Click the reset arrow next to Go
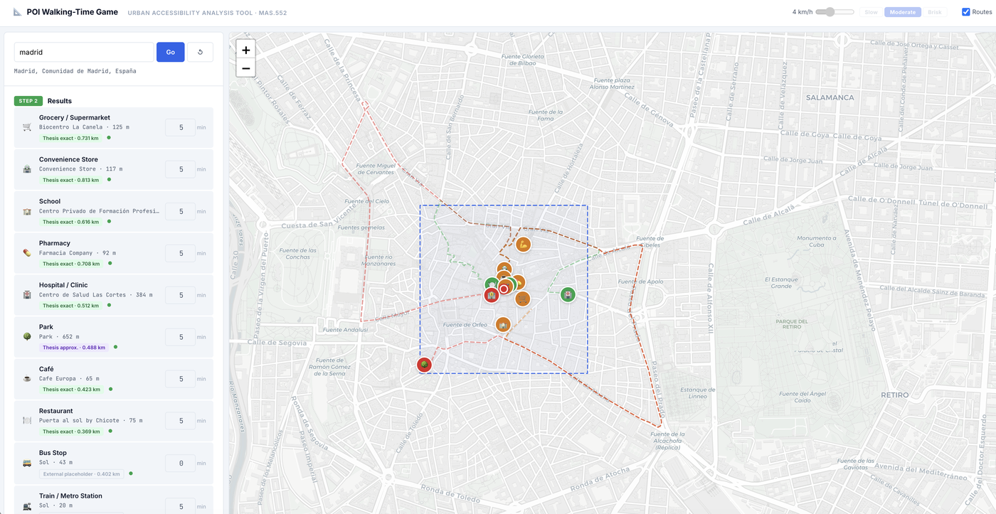The width and height of the screenshot is (996, 514). pos(200,52)
